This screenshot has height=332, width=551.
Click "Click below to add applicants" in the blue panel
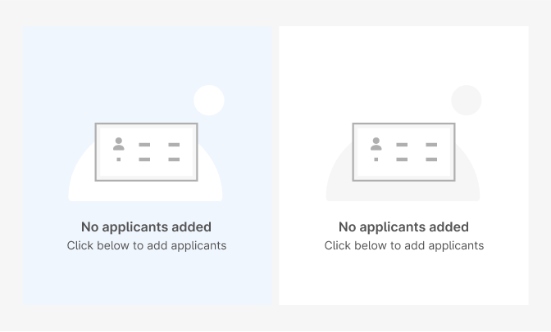tap(147, 245)
